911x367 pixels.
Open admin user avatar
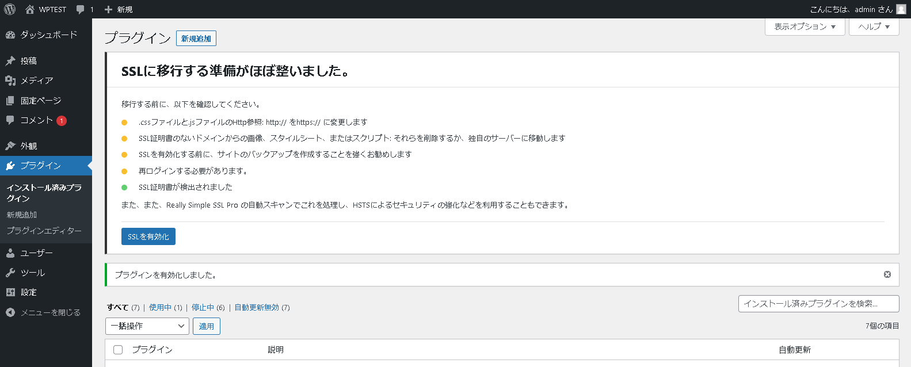901,9
